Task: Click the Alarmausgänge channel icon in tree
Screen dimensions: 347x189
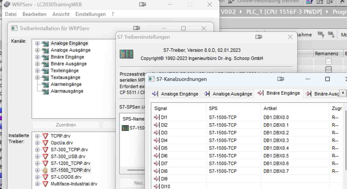Action: click(x=45, y=91)
